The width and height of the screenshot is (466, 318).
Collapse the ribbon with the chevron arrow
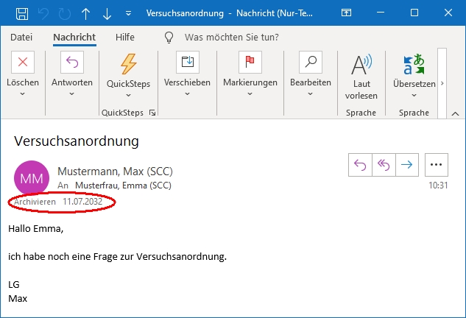point(454,113)
